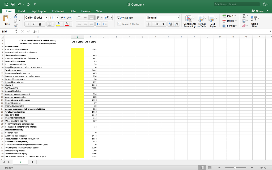Click the zoom out minus button
272x170 pixels.
pos(219,168)
